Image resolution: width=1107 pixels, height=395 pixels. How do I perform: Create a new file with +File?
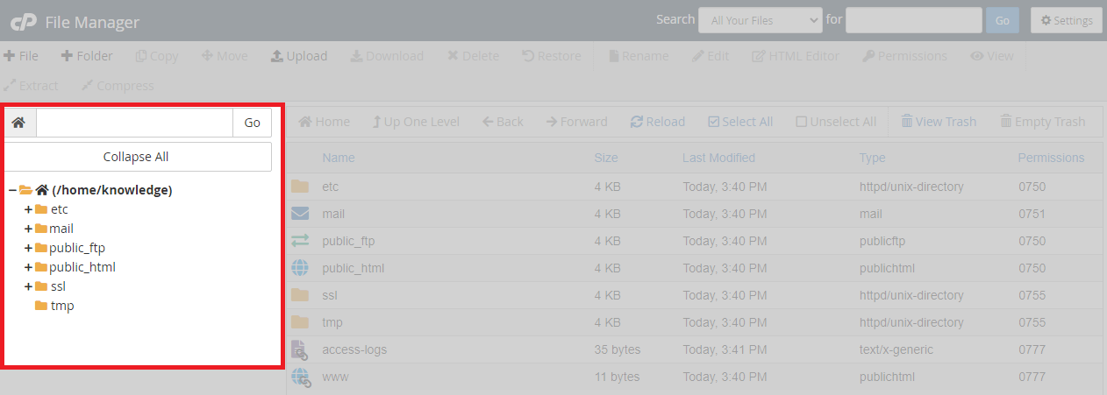(x=21, y=56)
